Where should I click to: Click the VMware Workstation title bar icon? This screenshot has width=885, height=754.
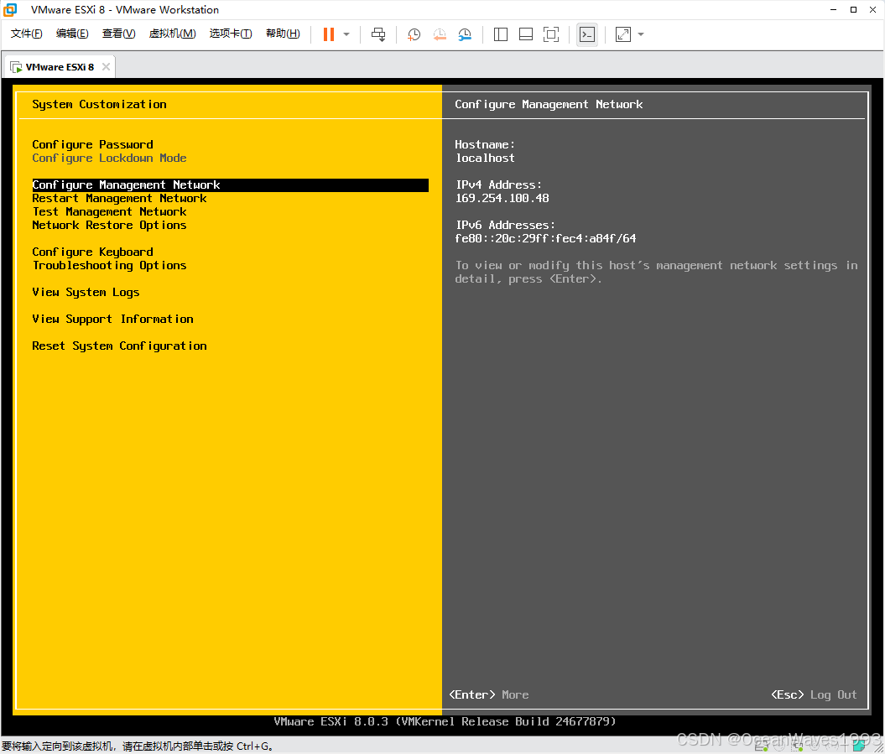[10, 9]
